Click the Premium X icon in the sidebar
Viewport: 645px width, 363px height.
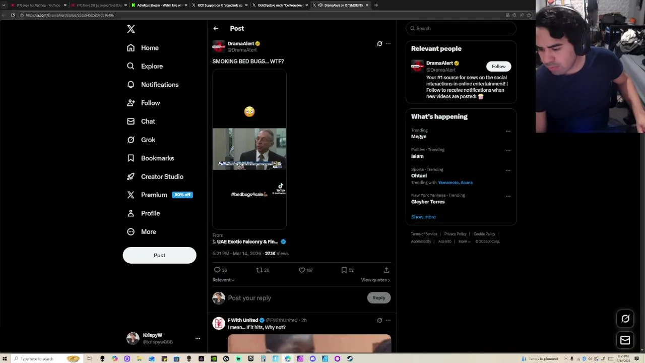[131, 195]
